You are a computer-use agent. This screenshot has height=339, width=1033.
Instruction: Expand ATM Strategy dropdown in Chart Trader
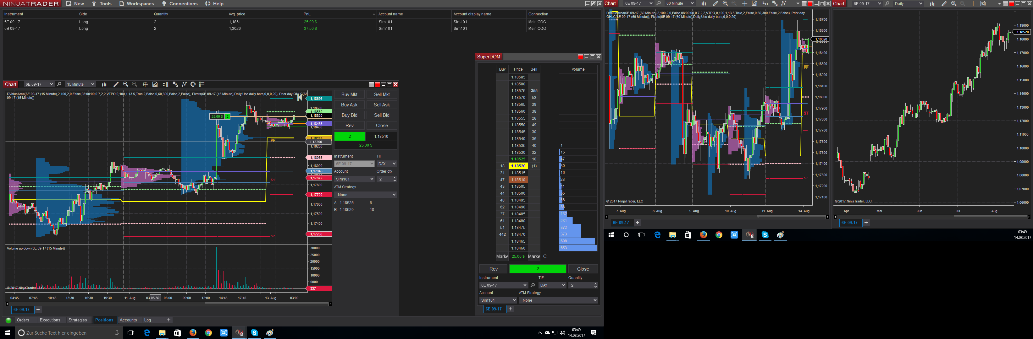365,195
